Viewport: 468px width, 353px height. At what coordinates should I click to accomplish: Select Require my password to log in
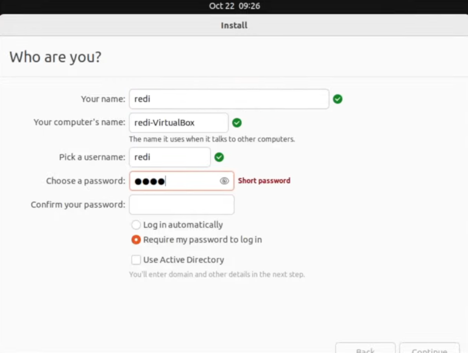pos(136,240)
